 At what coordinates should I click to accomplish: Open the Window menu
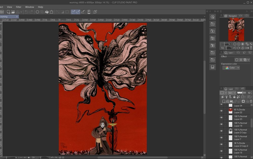30,7
